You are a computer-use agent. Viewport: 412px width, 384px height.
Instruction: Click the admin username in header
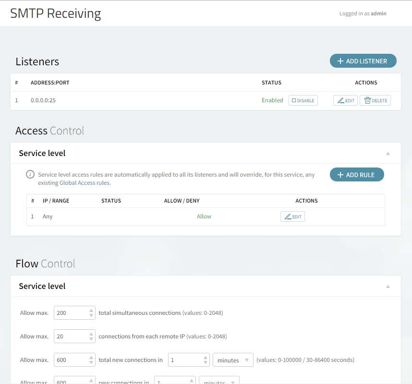tap(378, 13)
